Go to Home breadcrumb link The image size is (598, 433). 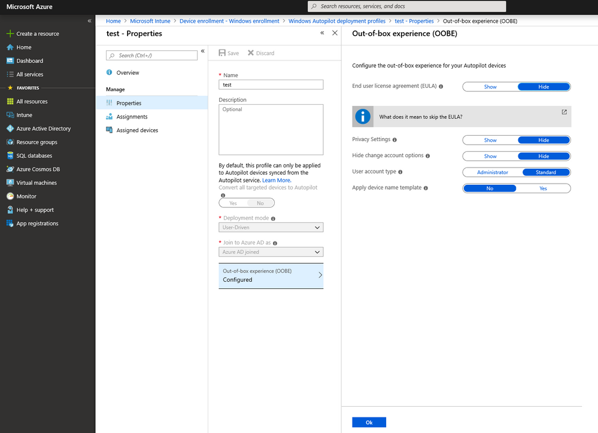tap(113, 21)
